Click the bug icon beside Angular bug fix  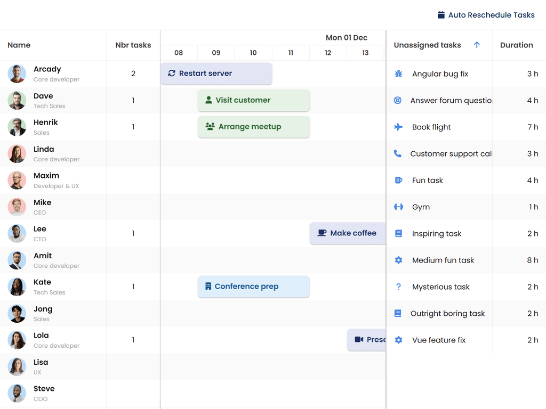398,74
